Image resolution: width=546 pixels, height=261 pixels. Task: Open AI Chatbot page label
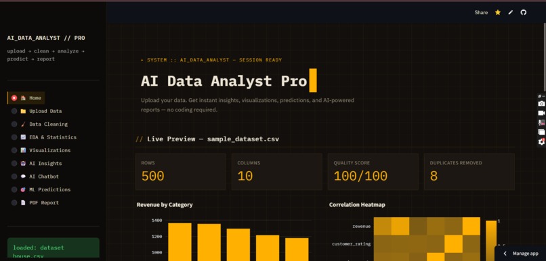[x=44, y=176]
